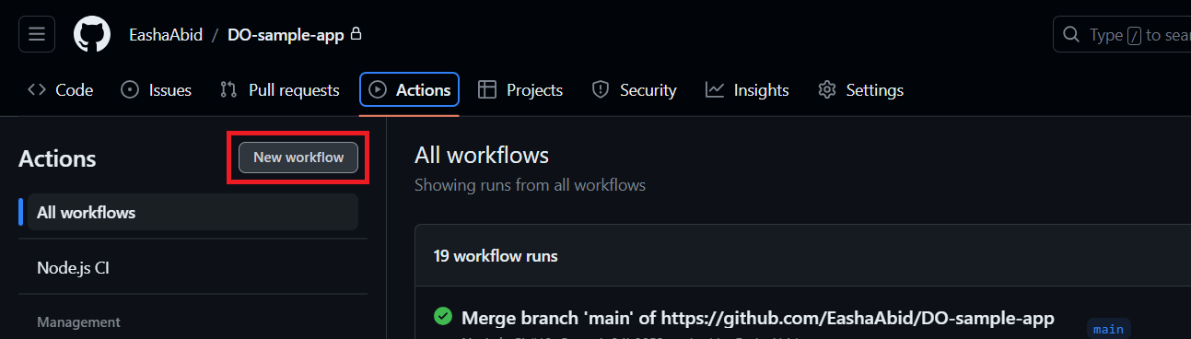Switch to the Issues tab
Image resolution: width=1191 pixels, height=339 pixels.
[x=157, y=90]
